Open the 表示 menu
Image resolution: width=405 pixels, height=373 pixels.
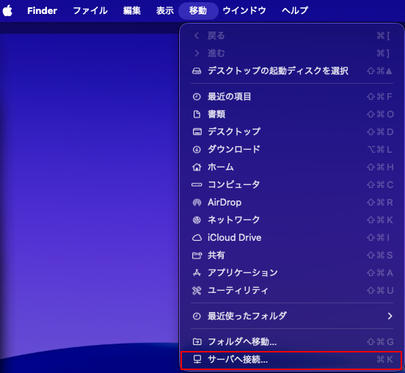(x=165, y=10)
